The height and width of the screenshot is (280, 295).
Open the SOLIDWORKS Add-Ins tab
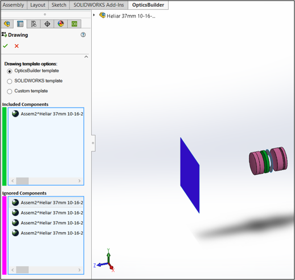click(x=99, y=5)
